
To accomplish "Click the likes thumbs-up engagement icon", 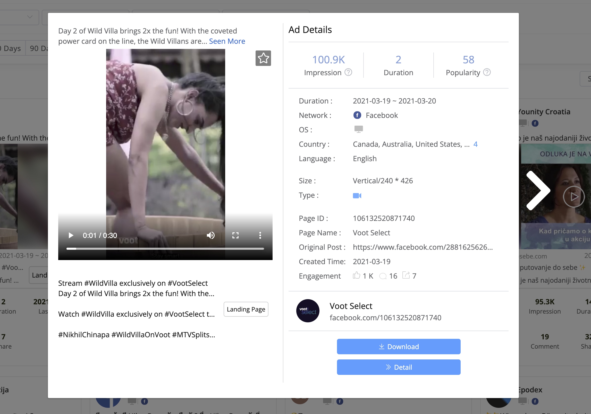I will (x=357, y=275).
